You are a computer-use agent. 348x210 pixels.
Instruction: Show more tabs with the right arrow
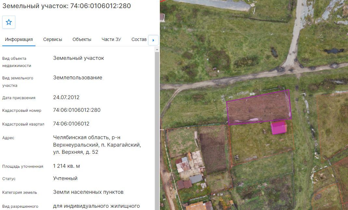[153, 40]
